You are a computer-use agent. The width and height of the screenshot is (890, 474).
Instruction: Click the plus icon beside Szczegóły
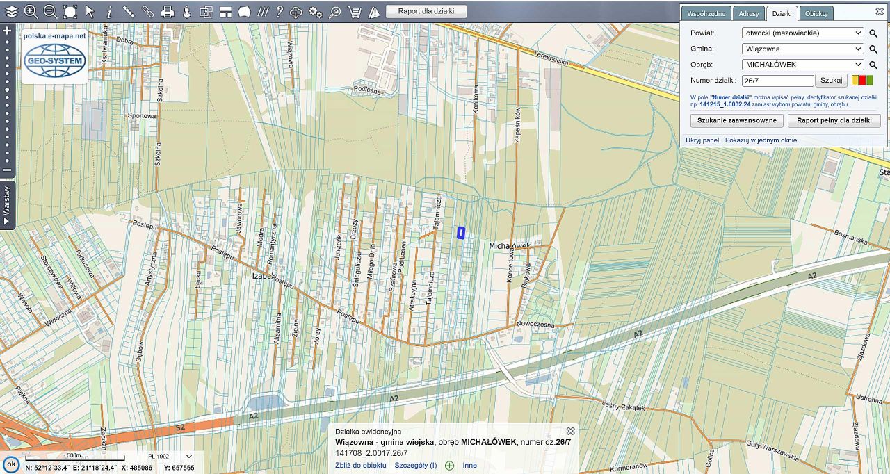[x=449, y=465]
